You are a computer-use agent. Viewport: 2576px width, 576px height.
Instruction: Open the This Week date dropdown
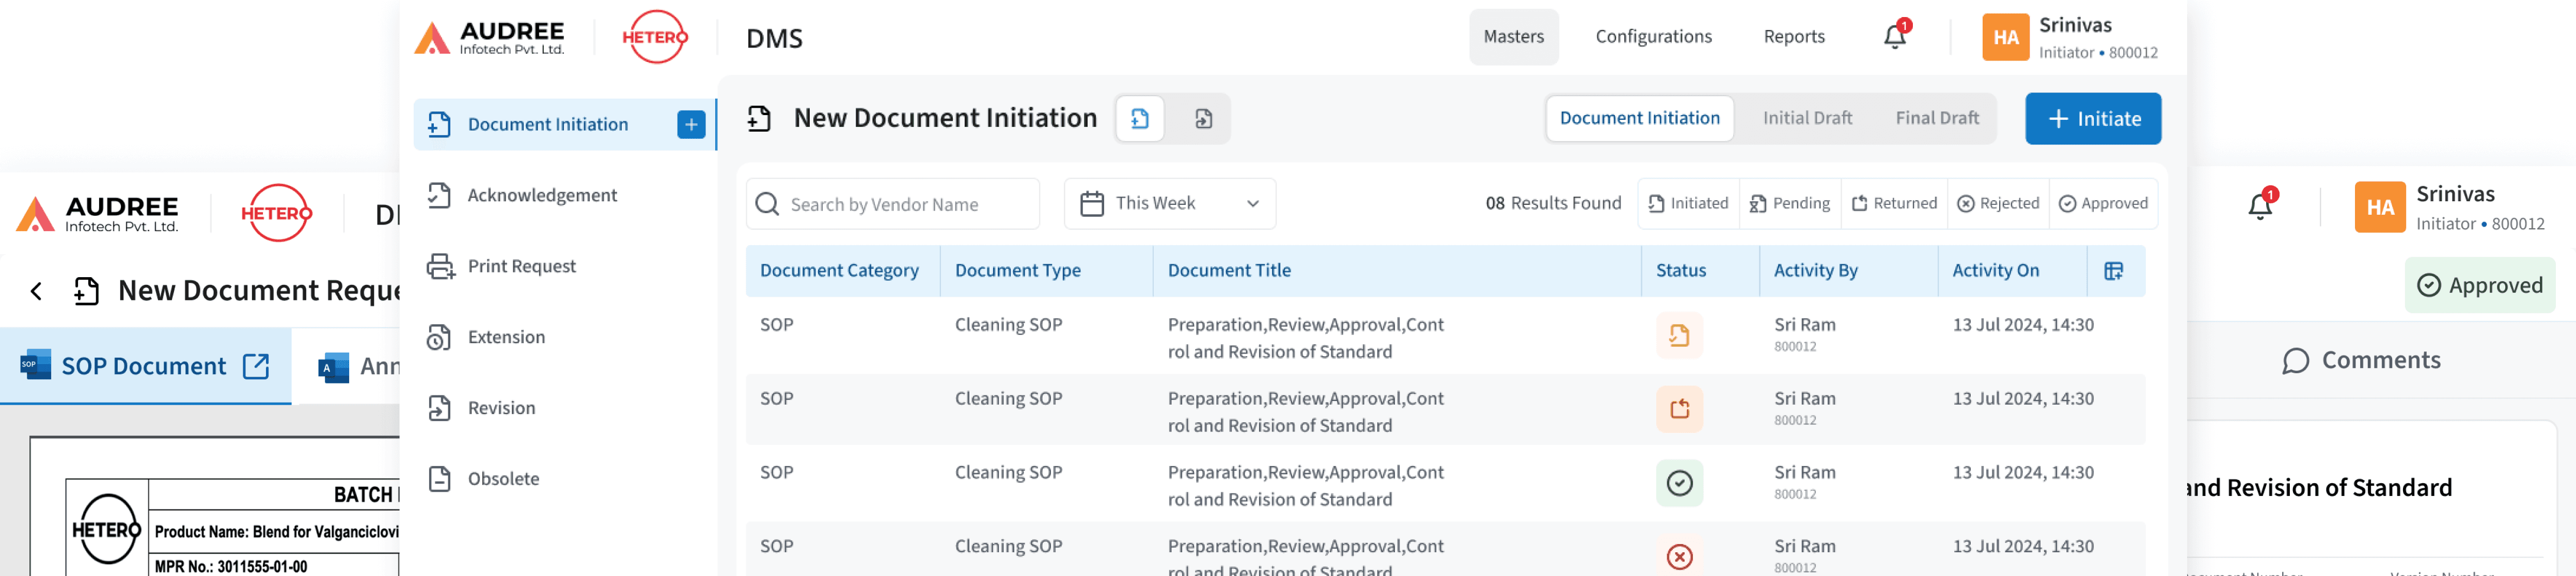tap(1169, 203)
